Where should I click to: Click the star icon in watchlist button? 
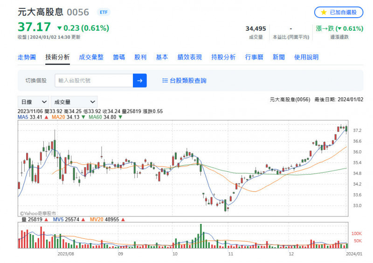click(x=324, y=12)
